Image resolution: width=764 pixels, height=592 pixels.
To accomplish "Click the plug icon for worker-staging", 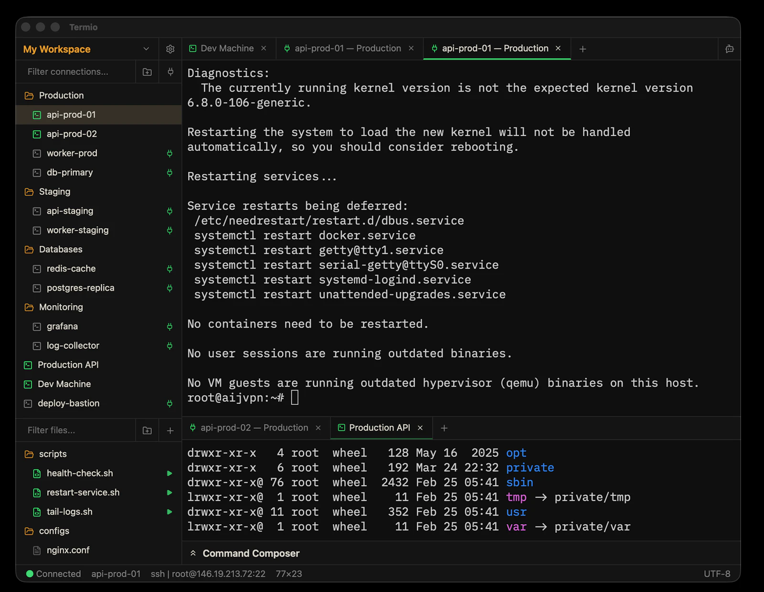I will [x=170, y=231].
